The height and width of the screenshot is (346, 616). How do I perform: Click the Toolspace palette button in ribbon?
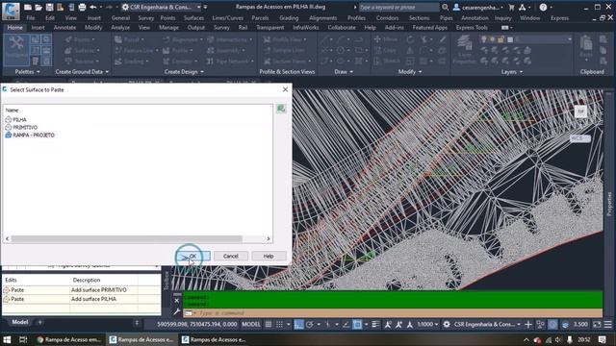[x=16, y=50]
